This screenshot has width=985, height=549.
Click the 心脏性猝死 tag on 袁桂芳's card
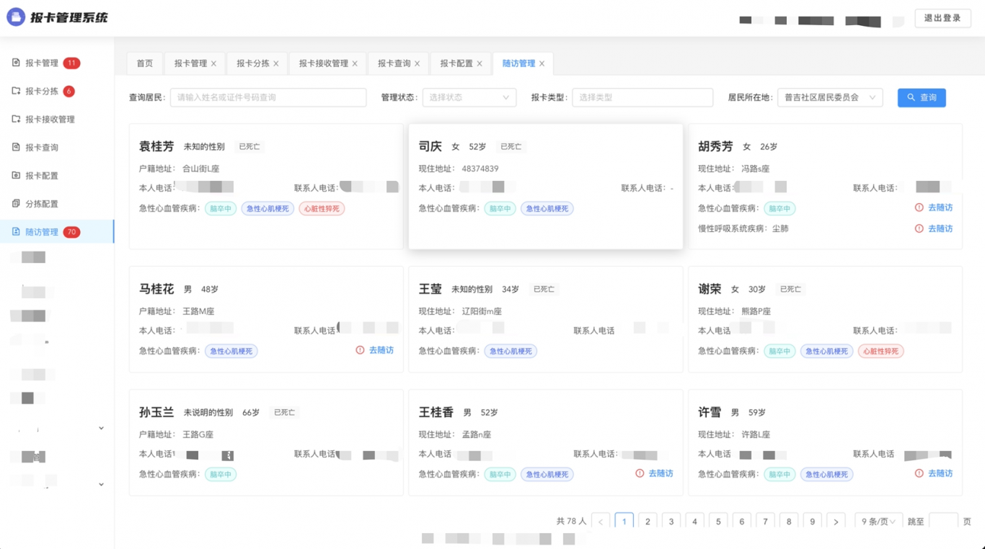322,209
